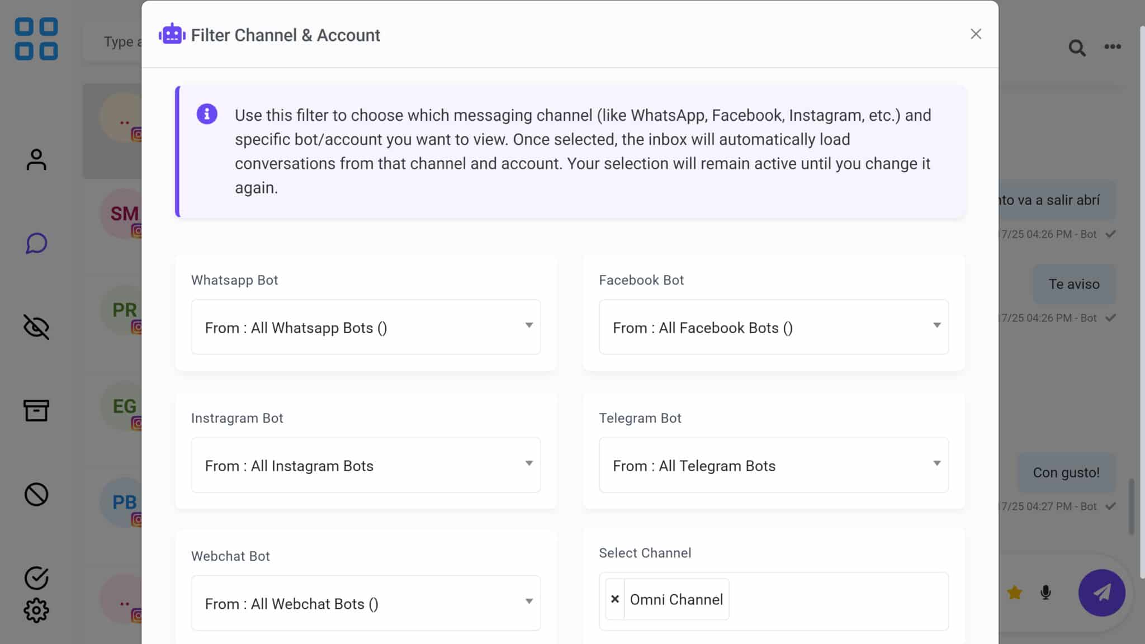Click the search magnifier icon
The height and width of the screenshot is (644, 1145).
(1077, 48)
